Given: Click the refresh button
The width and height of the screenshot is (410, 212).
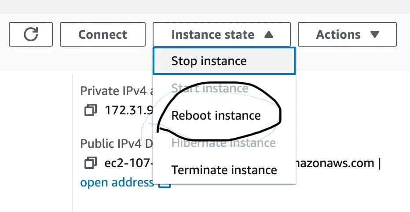Looking at the screenshot, I should point(31,35).
